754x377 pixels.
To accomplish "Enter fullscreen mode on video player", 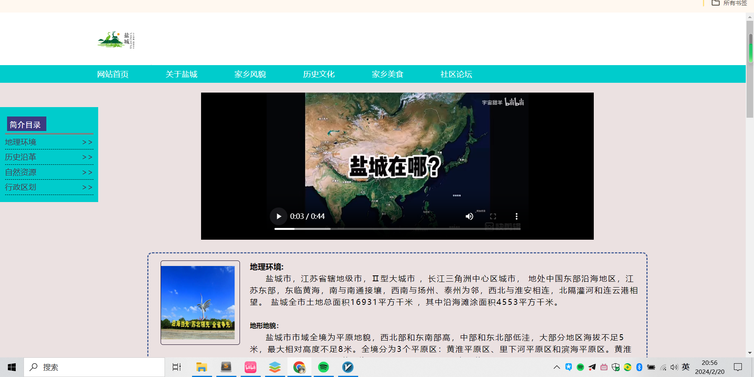I will point(493,216).
